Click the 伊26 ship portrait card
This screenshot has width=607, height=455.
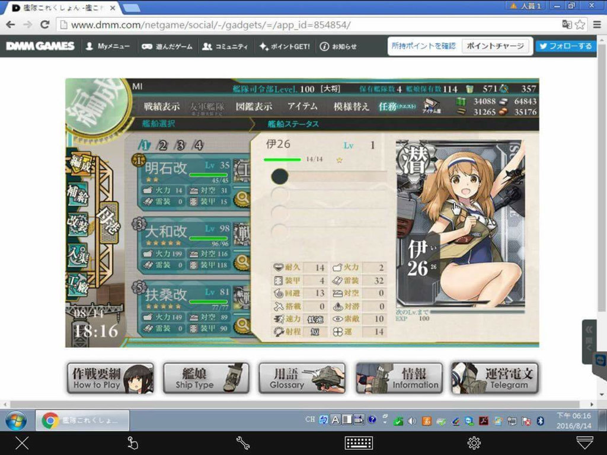[460, 223]
